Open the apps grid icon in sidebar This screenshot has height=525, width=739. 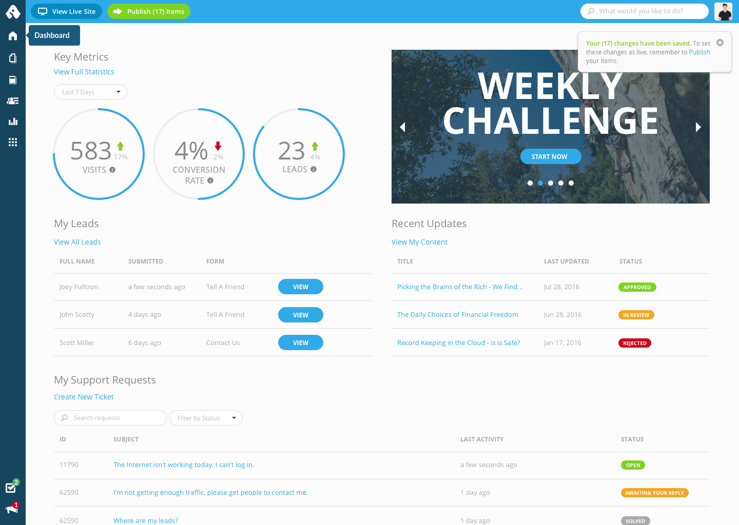[13, 142]
